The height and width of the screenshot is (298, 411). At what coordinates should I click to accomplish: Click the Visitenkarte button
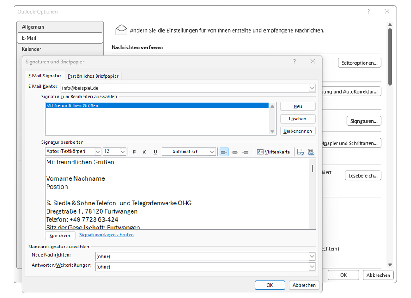point(274,152)
